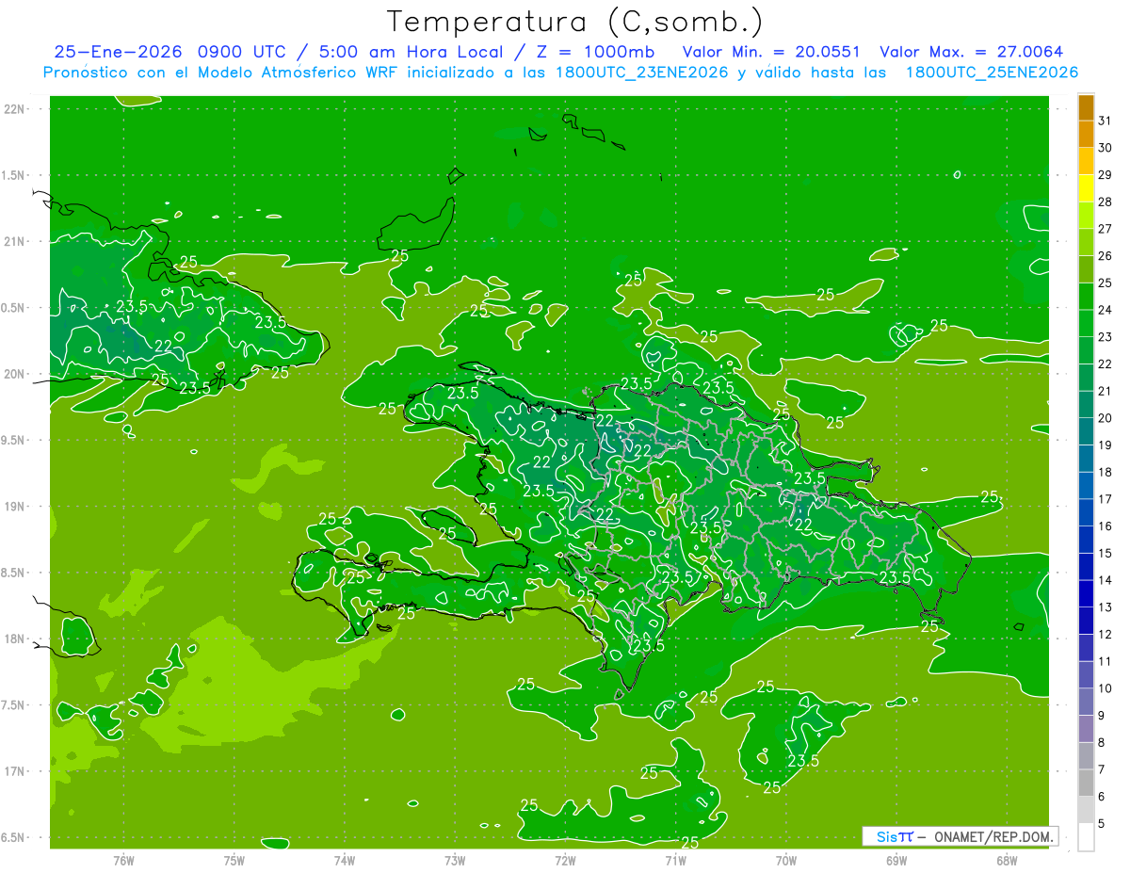The height and width of the screenshot is (873, 1130).
Task: Click the yellow color bar segment between 28 and 29
Action: coord(1086,187)
